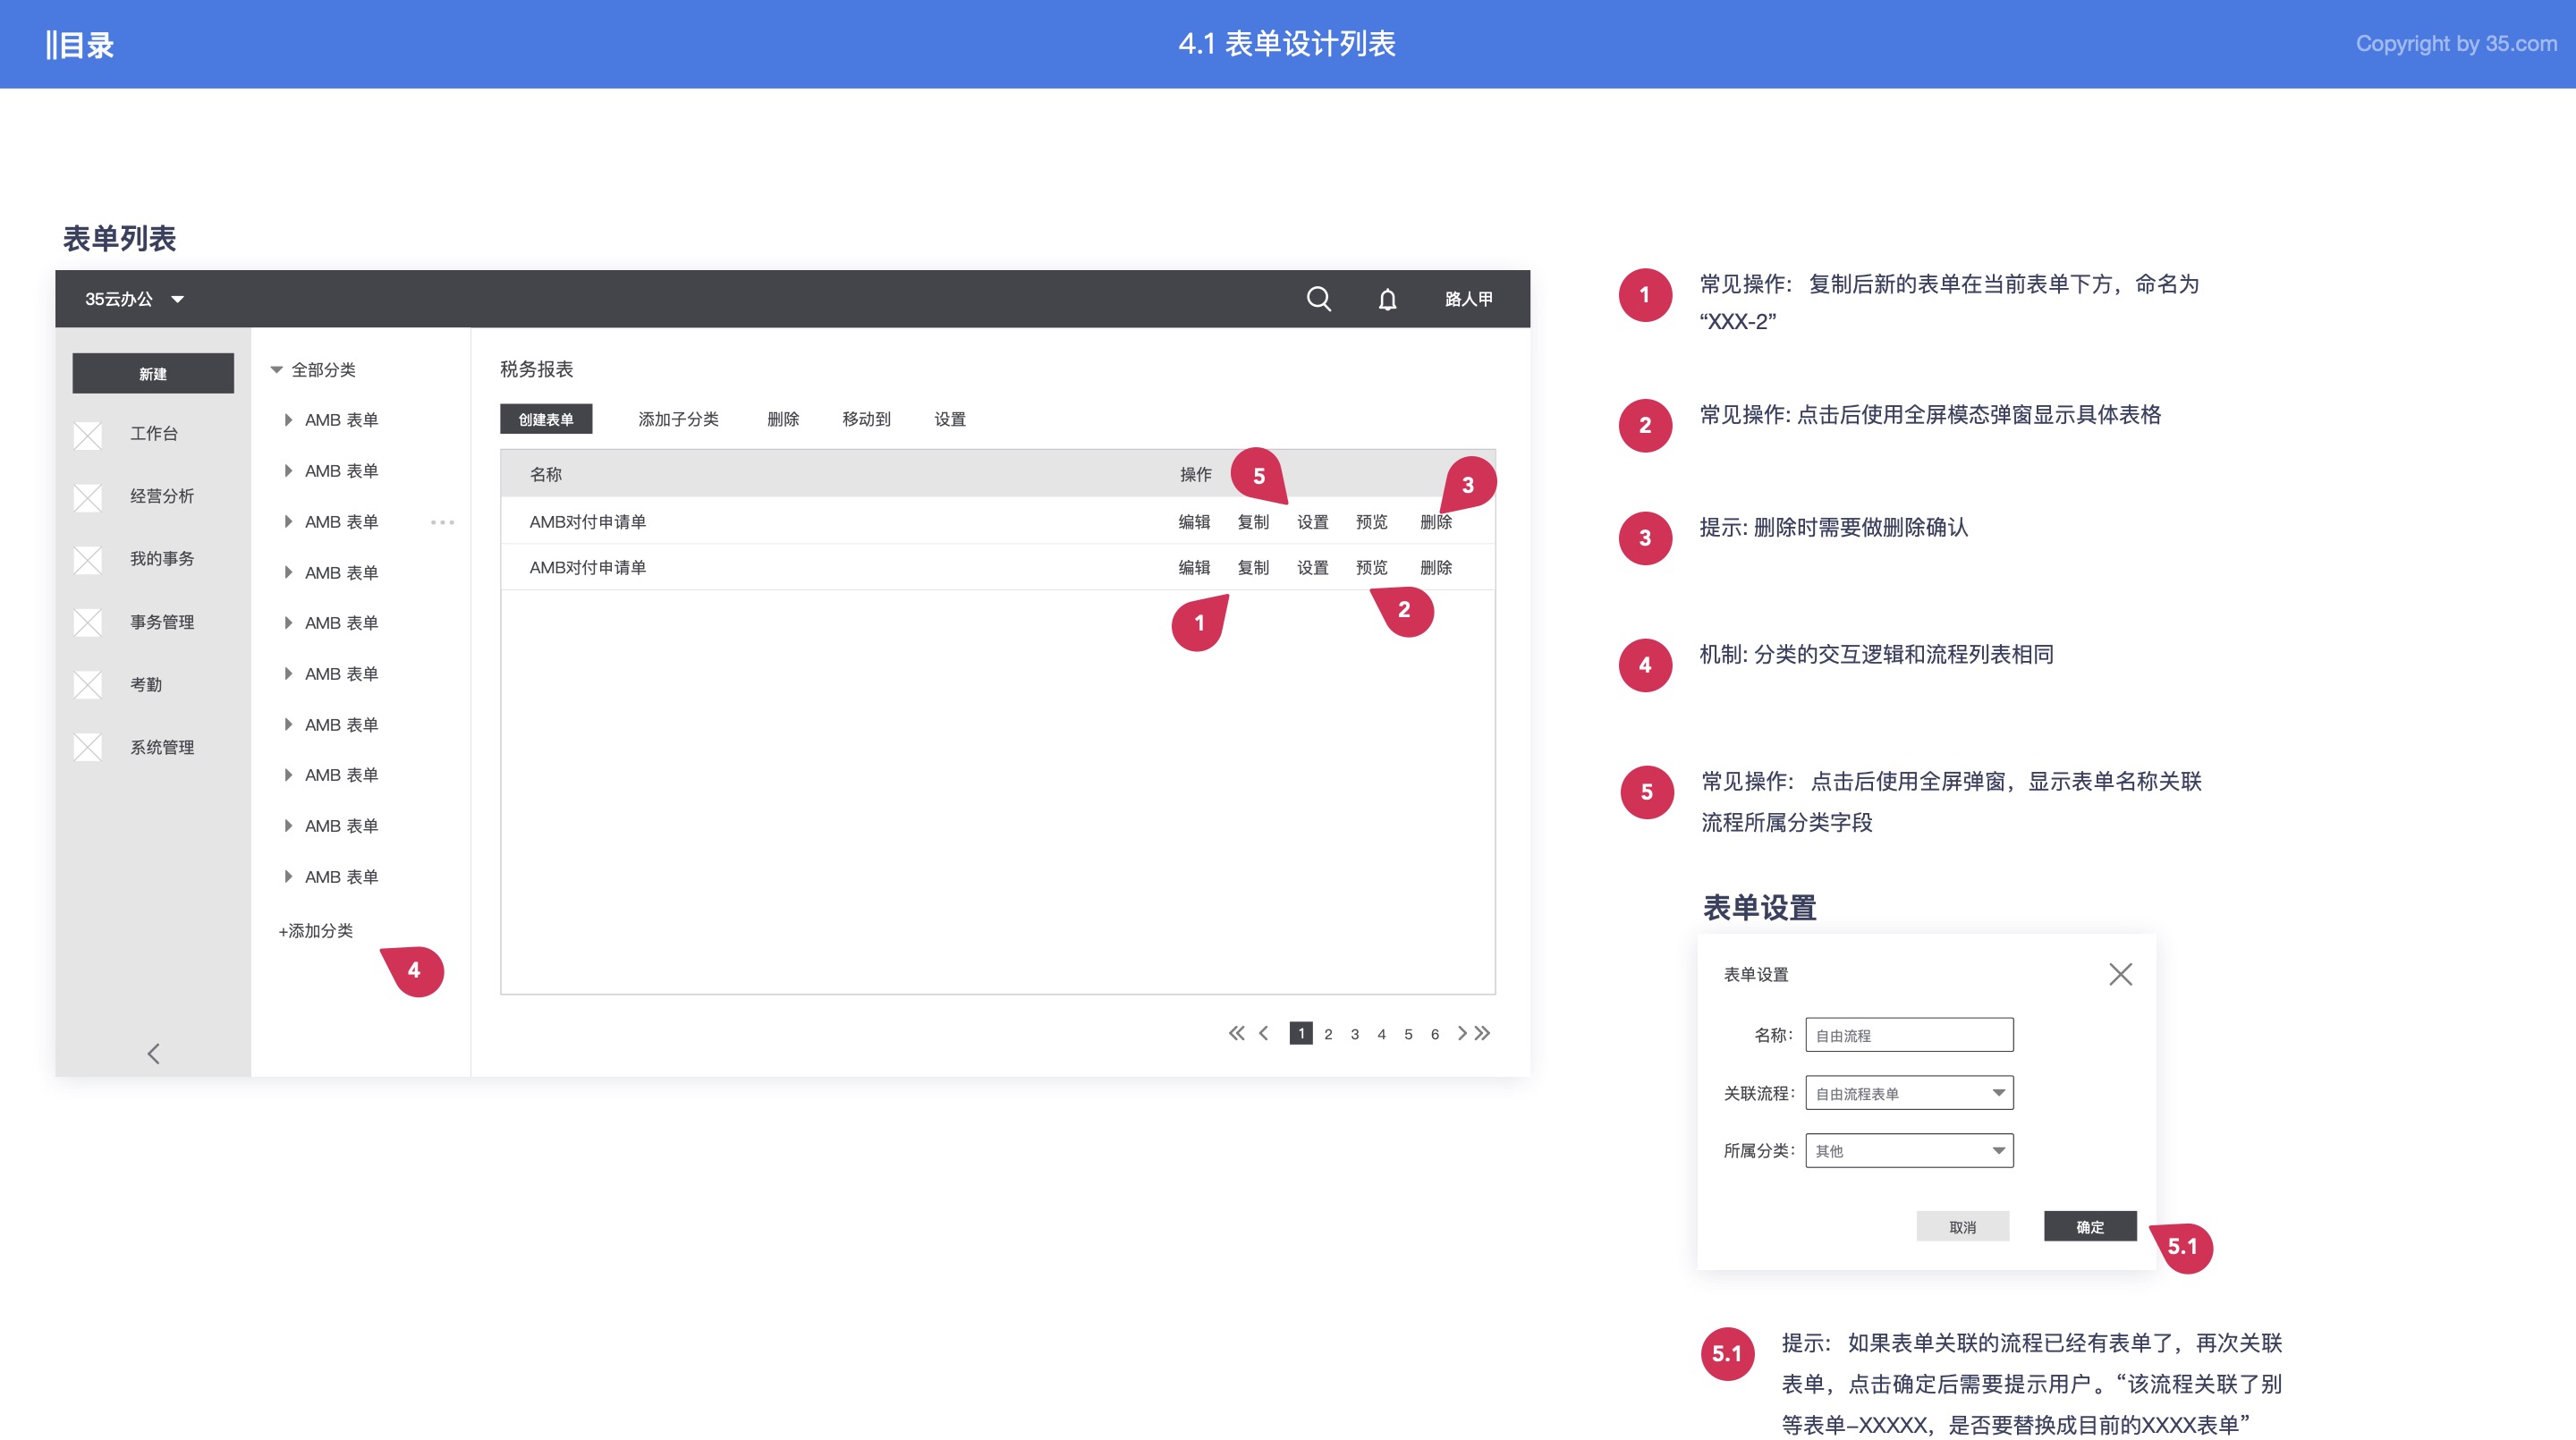The height and width of the screenshot is (1440, 2576).
Task: Click the 经营分析 sidebar icon
Action: [88, 498]
